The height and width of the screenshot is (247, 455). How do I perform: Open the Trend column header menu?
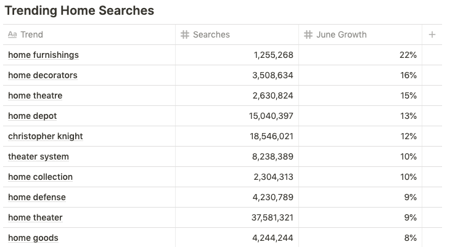[x=89, y=34]
